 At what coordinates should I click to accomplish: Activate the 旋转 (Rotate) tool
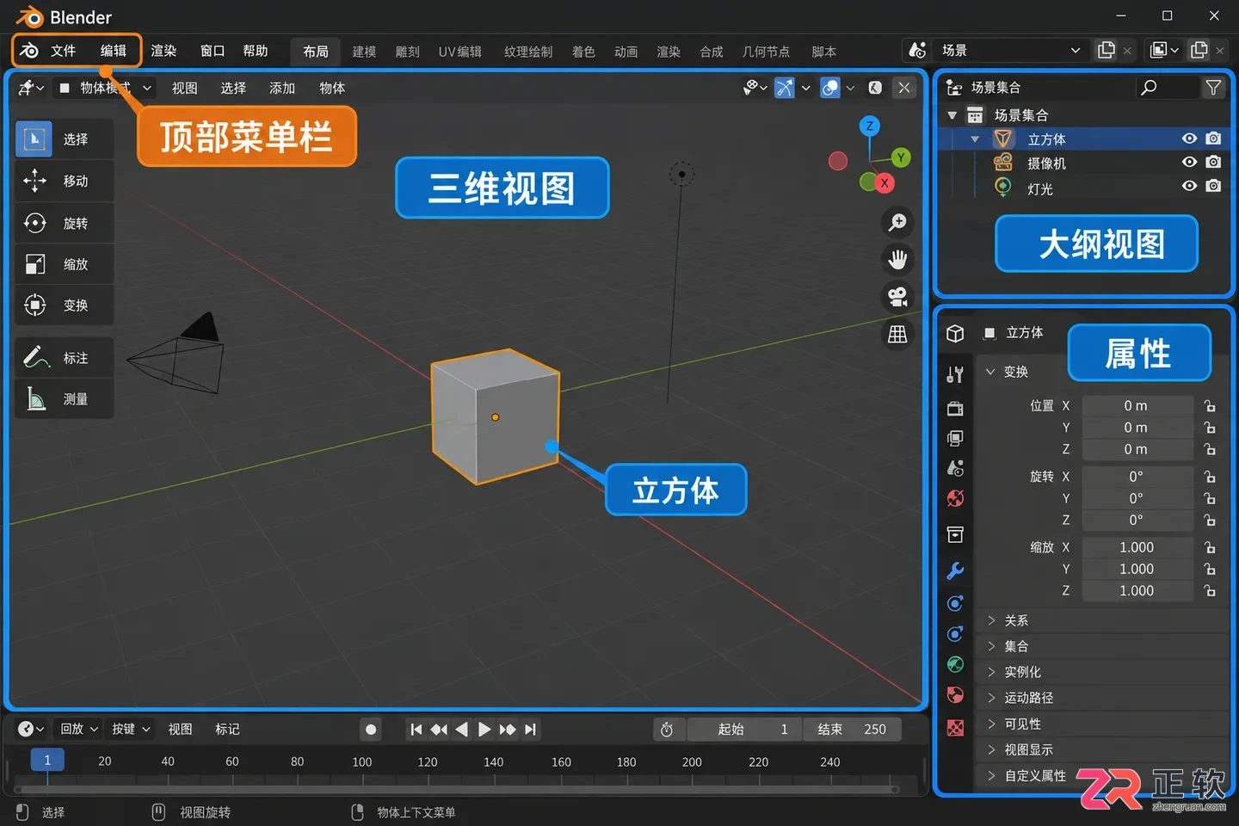(x=64, y=223)
